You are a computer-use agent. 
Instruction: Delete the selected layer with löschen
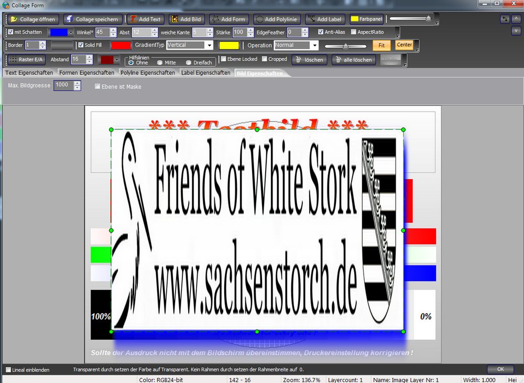310,60
